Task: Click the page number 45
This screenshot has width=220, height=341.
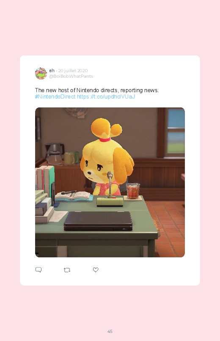Action: 110,331
